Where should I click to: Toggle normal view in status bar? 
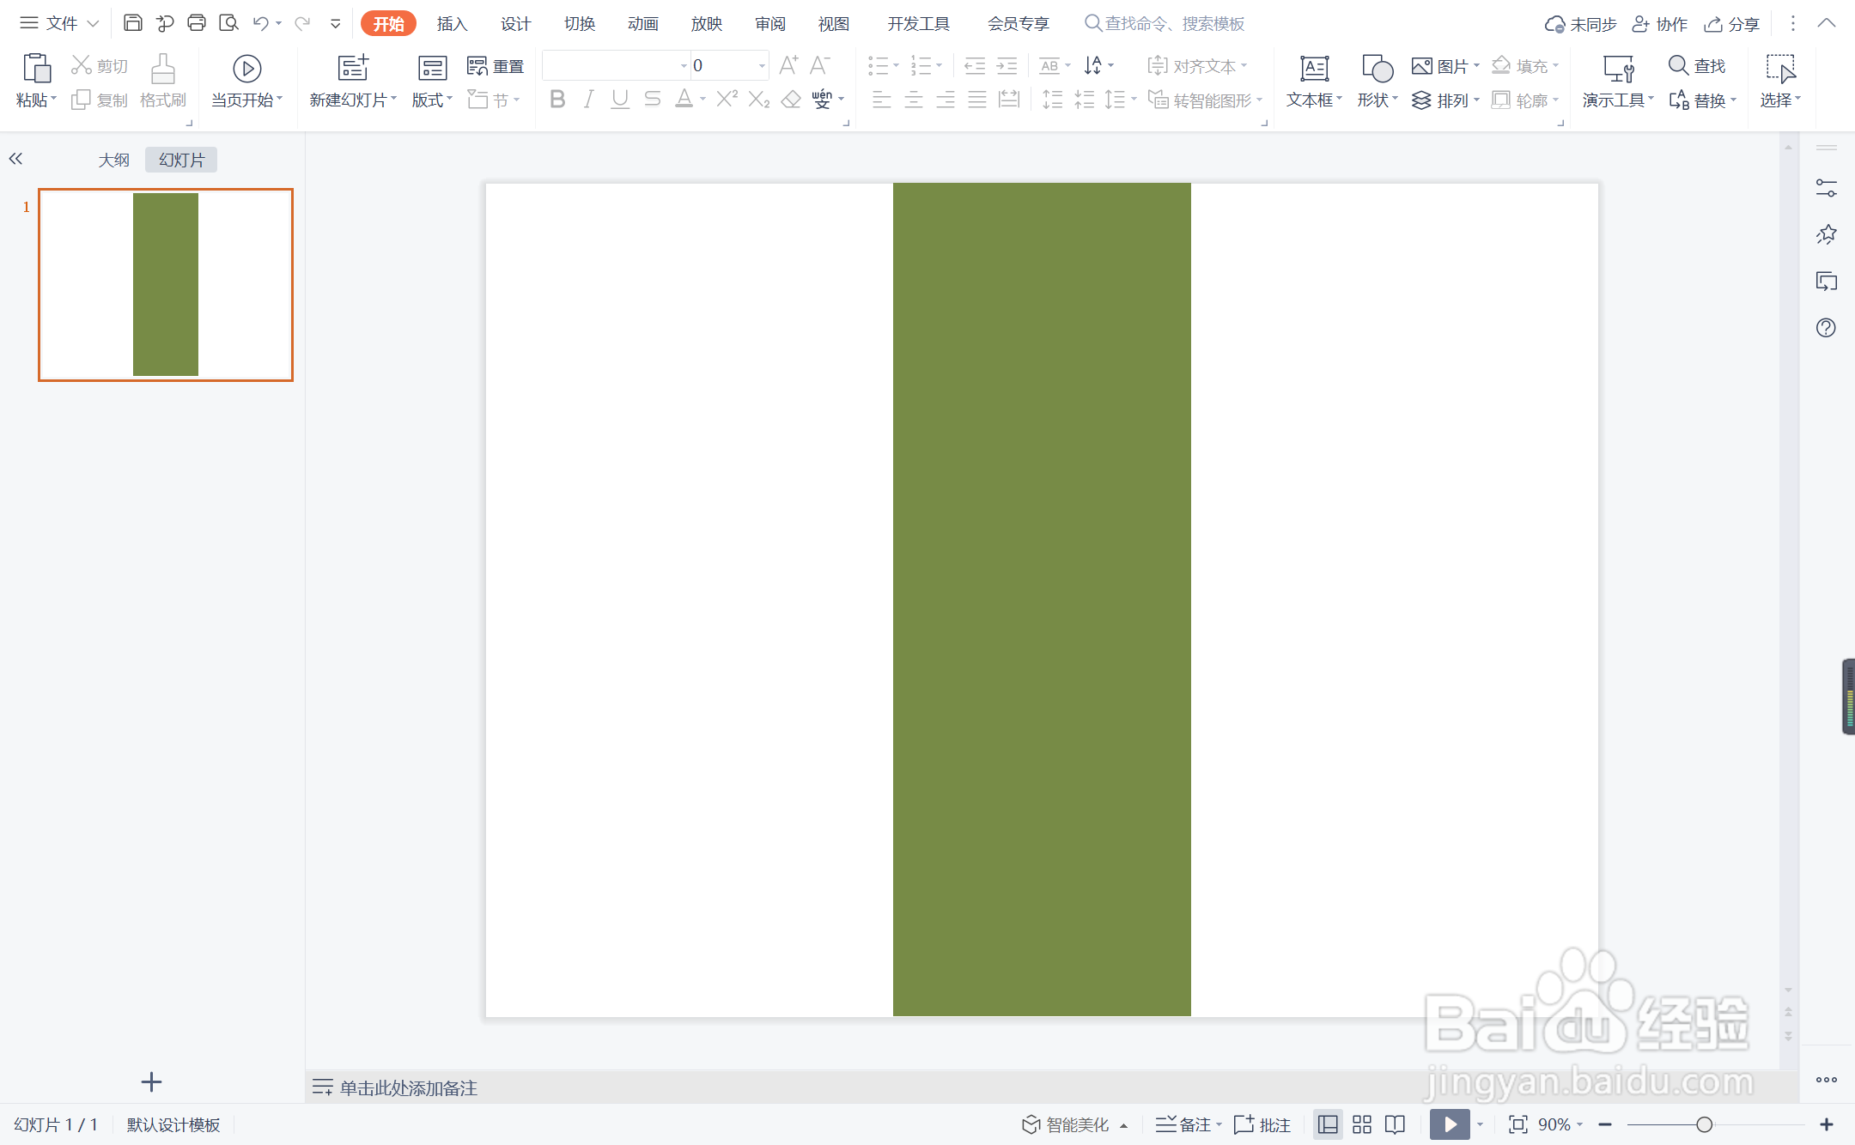(x=1328, y=1124)
